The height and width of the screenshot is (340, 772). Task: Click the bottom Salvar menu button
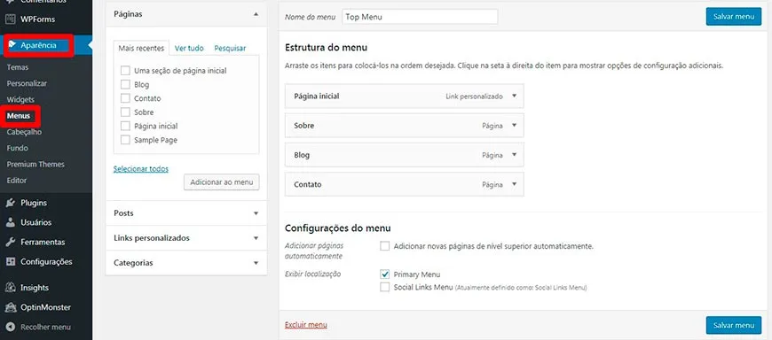click(734, 325)
